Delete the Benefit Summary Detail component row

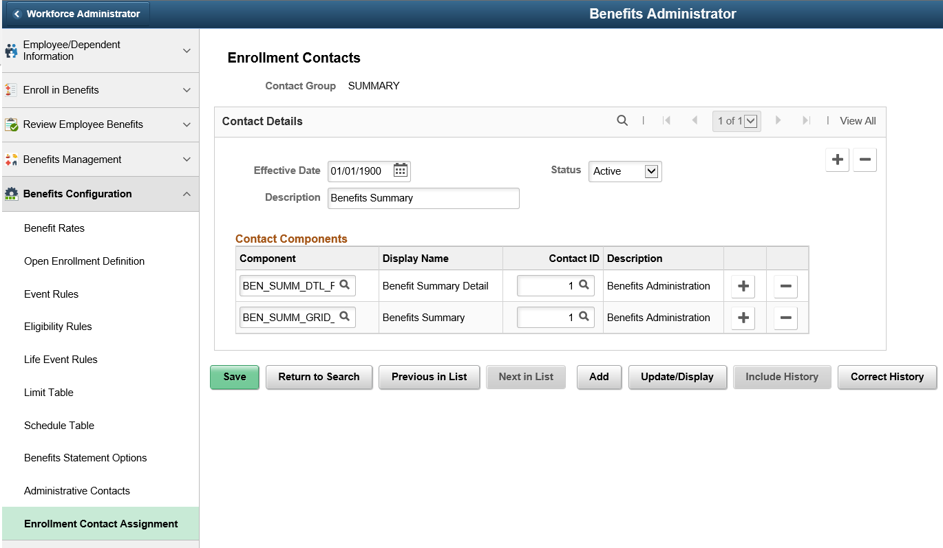[x=785, y=286]
